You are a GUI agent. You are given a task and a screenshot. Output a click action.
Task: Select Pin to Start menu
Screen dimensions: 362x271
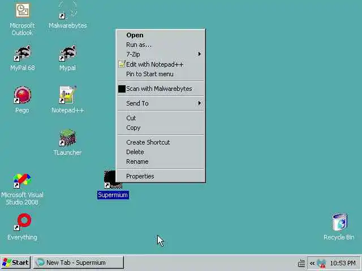tap(161, 74)
